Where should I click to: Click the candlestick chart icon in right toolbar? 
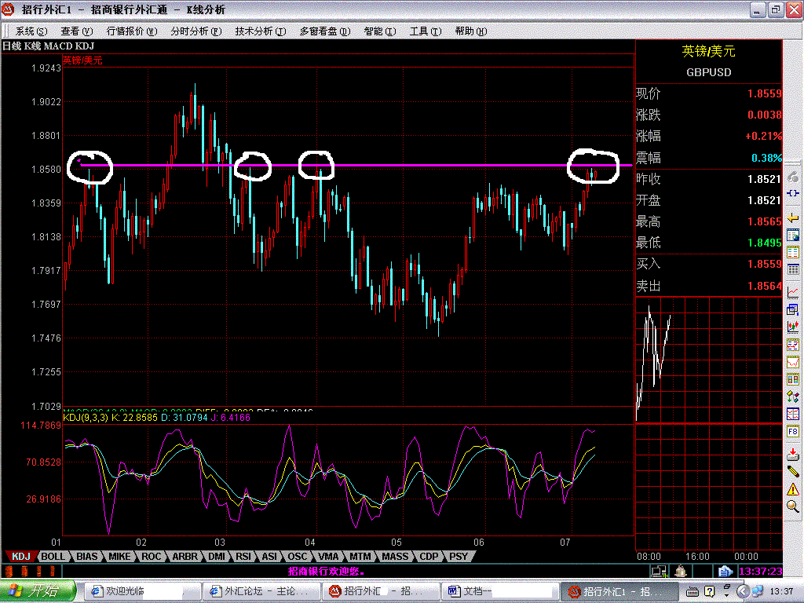792,324
